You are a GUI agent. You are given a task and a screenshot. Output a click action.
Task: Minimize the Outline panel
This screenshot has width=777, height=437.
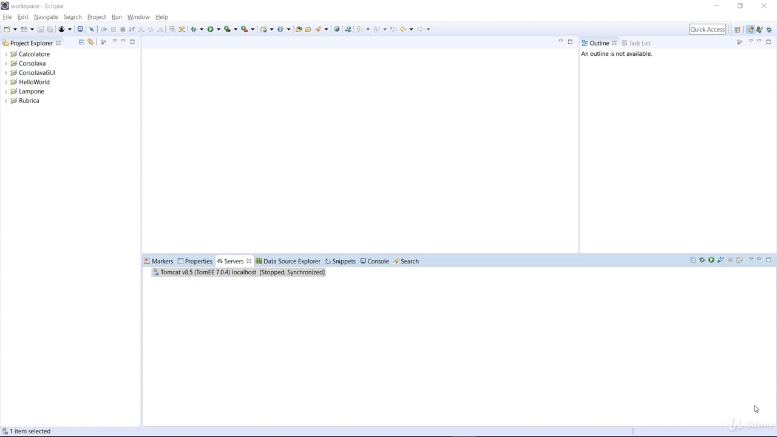(x=759, y=41)
